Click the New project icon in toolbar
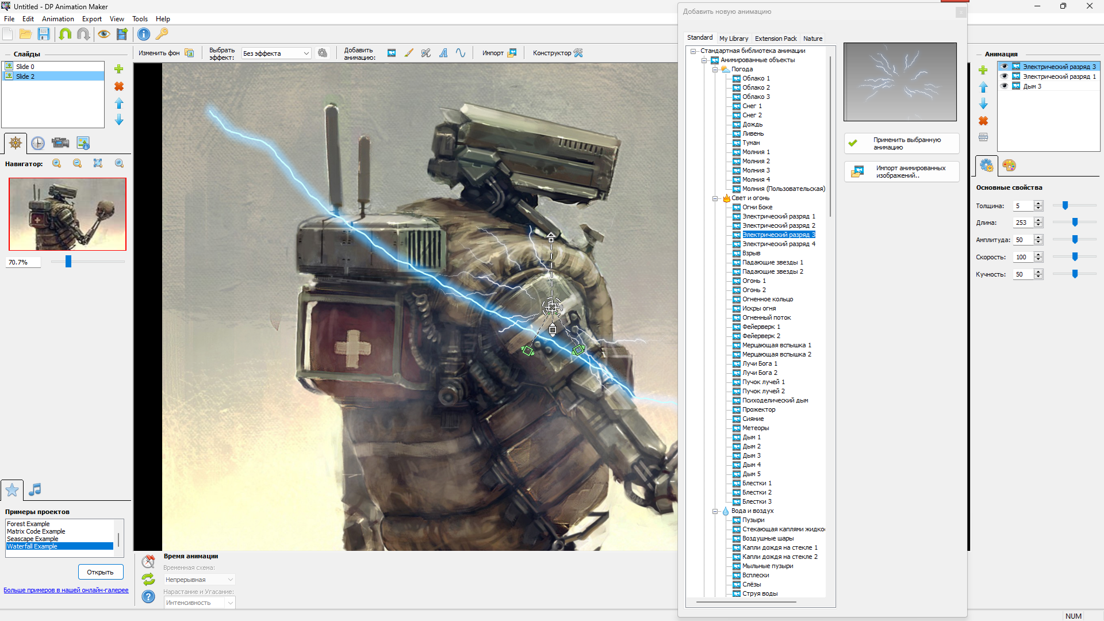 click(x=8, y=34)
